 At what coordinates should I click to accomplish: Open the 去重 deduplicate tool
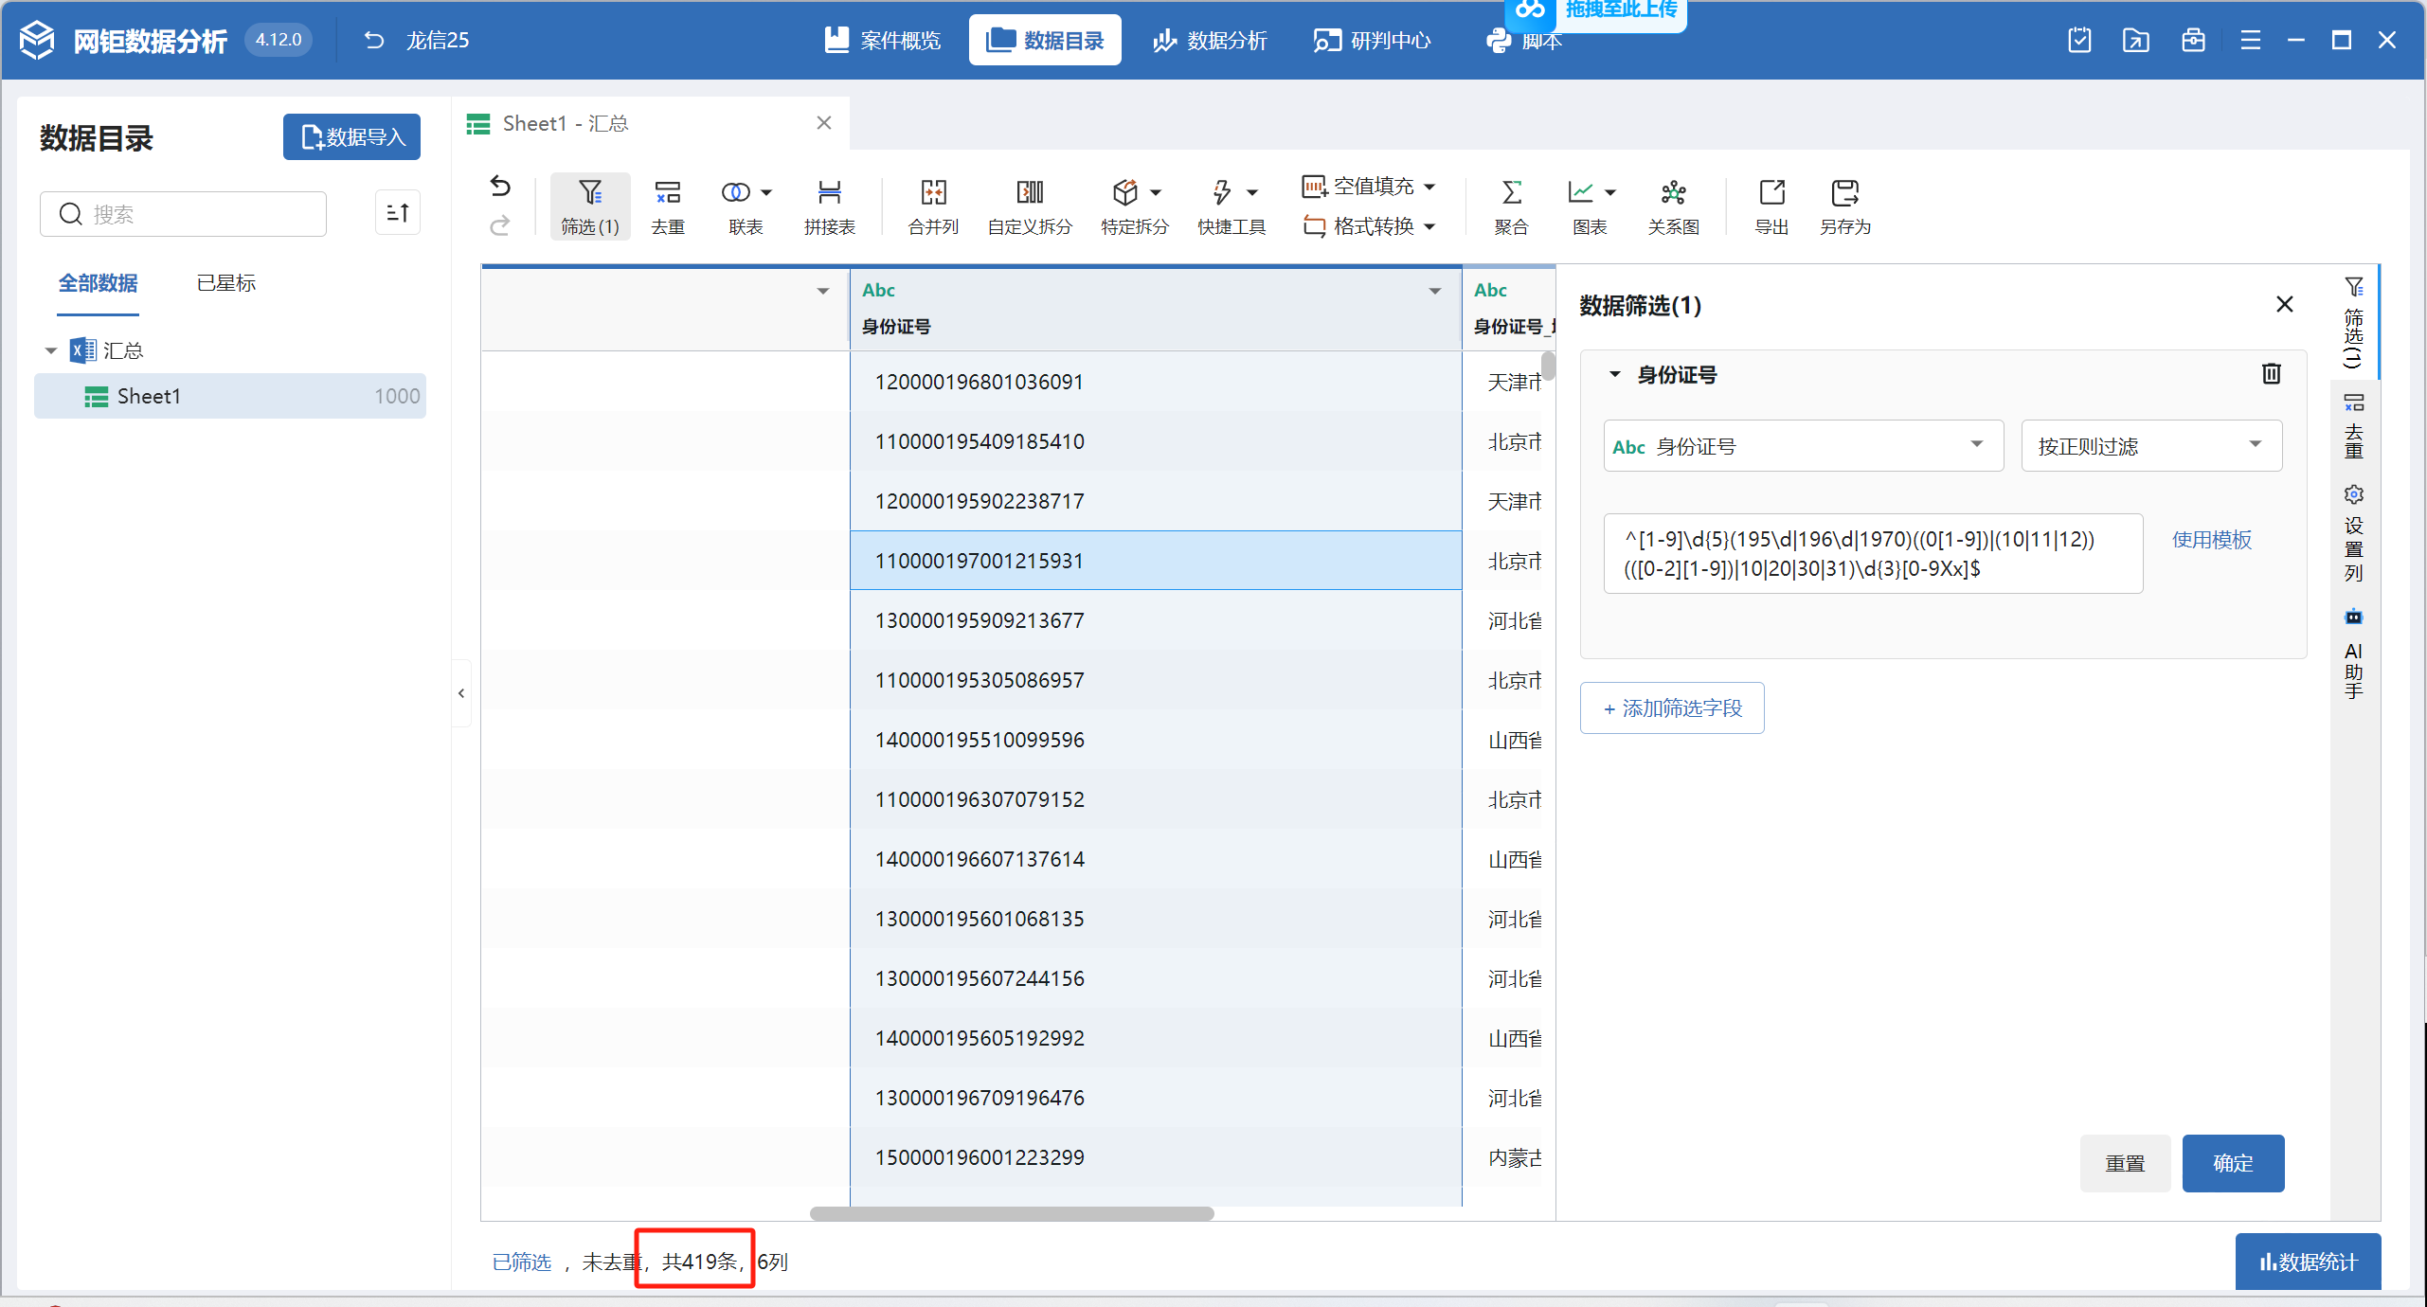click(667, 206)
